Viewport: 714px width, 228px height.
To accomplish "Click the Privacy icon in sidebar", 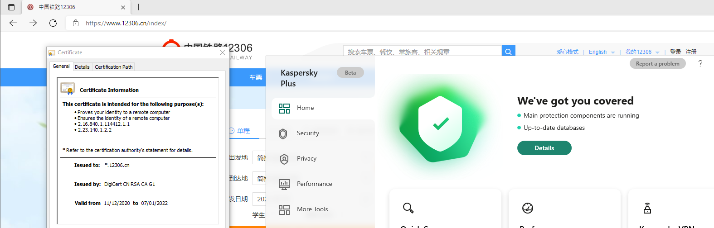I will pyautogui.click(x=284, y=159).
